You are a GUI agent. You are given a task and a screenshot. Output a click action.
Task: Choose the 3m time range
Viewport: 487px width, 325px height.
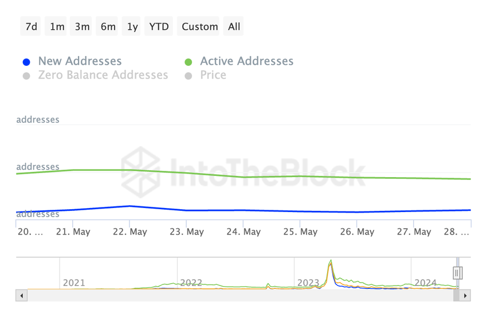pos(83,26)
